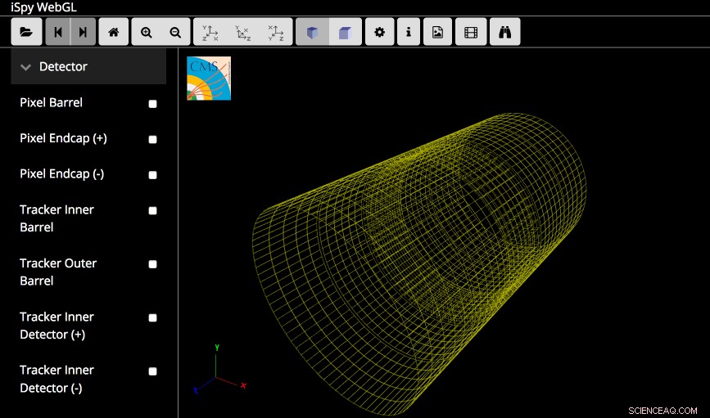Enable the Pixel Barrel checkbox

point(152,104)
